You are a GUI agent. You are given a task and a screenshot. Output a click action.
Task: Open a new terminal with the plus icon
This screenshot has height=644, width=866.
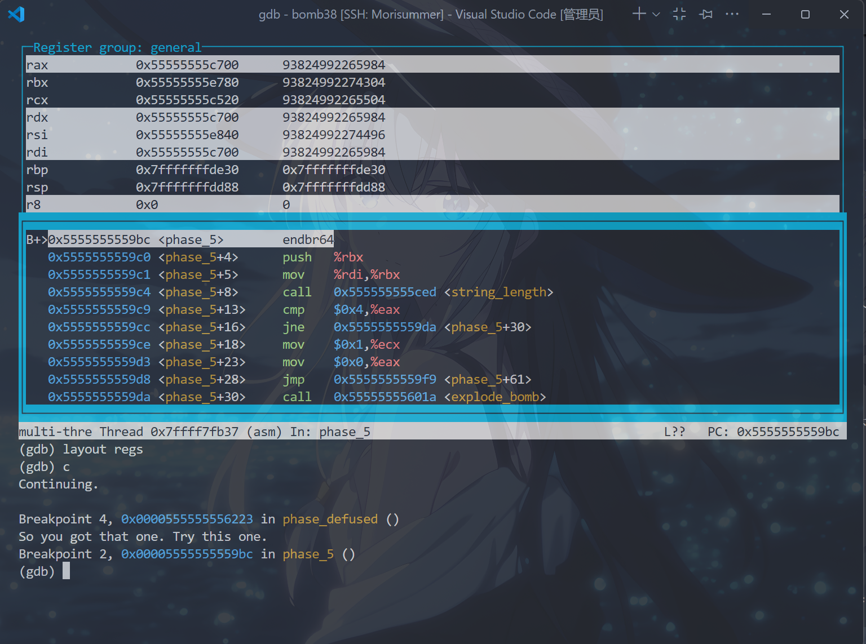click(x=638, y=14)
